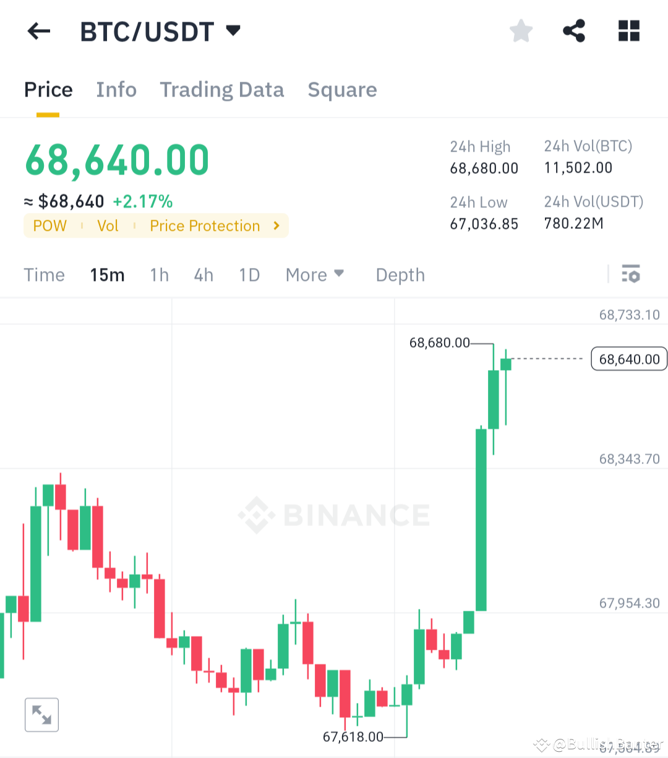Image resolution: width=668 pixels, height=758 pixels.
Task: Select the 24h High value 68,680.00
Action: click(x=484, y=168)
